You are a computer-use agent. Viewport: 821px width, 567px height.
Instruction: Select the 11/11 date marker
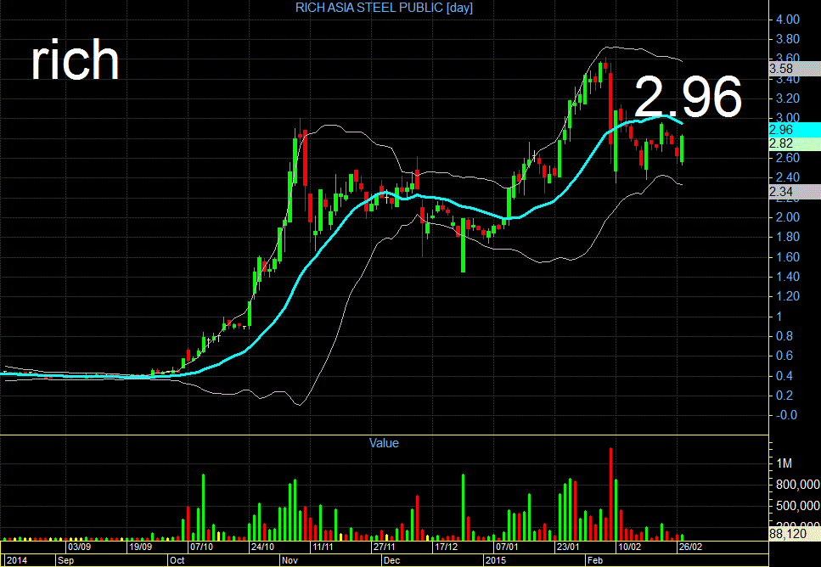[323, 547]
